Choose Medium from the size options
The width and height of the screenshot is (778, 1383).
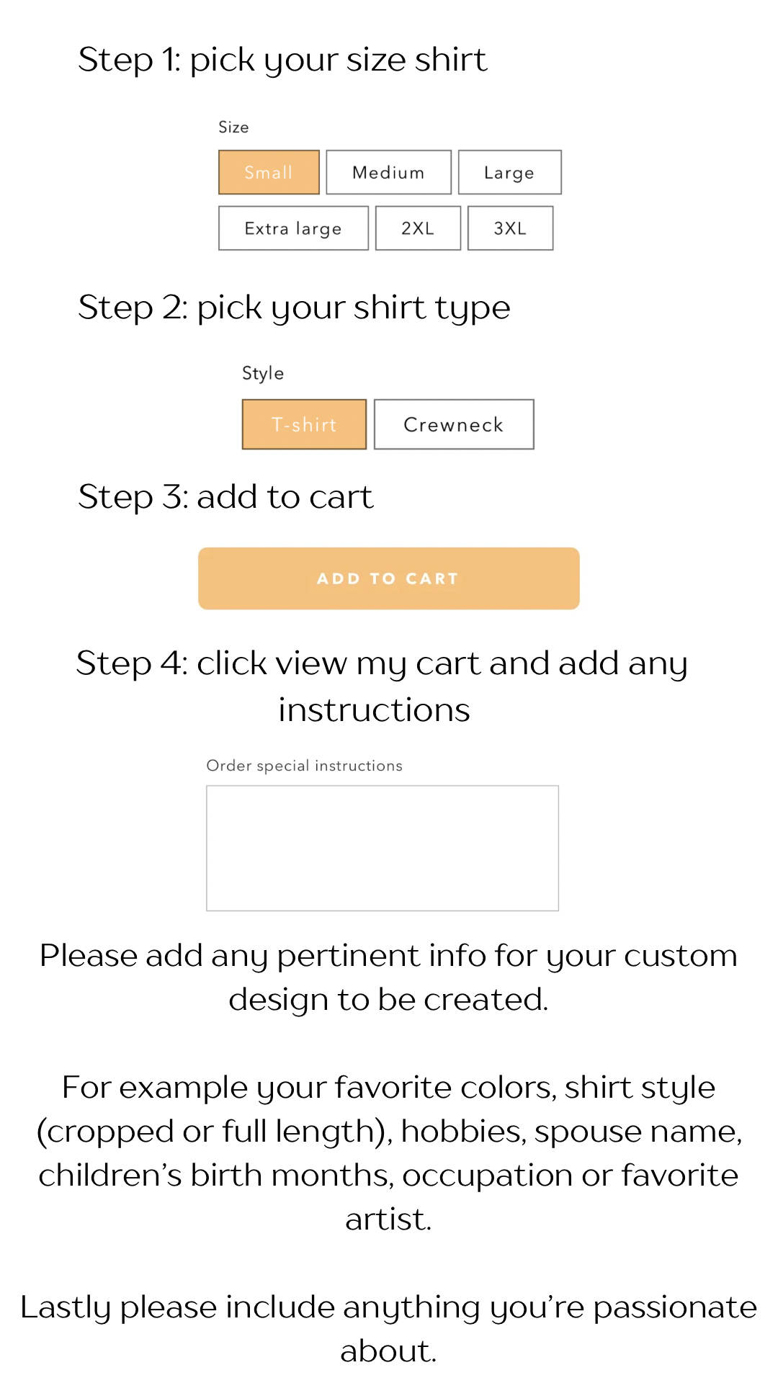tap(388, 172)
